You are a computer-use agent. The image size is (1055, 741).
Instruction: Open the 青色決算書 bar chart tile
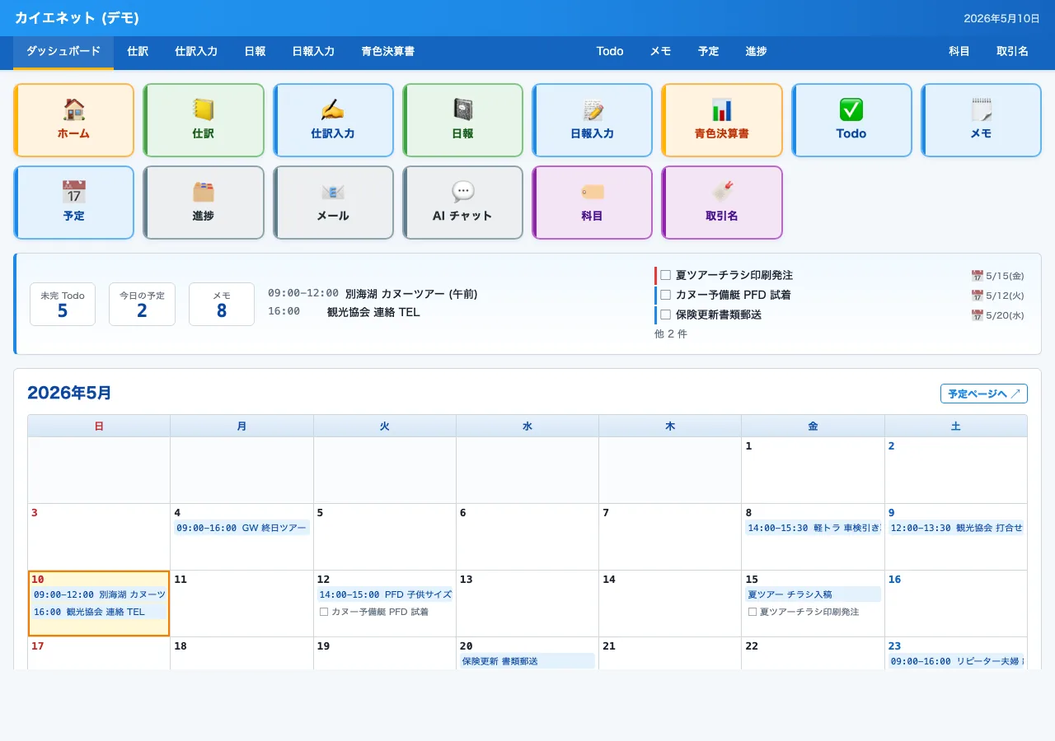click(722, 120)
